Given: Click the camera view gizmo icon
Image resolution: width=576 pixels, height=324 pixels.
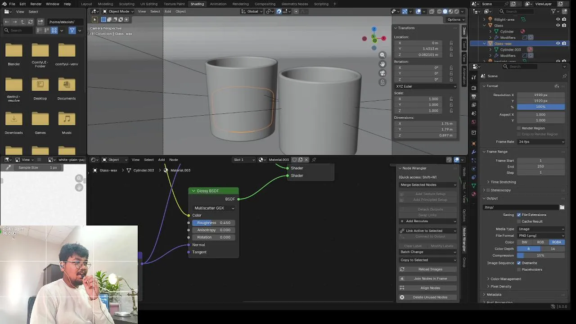Looking at the screenshot, I should [x=382, y=73].
